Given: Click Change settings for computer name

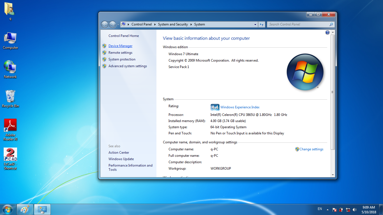Looking at the screenshot, I should [x=311, y=149].
